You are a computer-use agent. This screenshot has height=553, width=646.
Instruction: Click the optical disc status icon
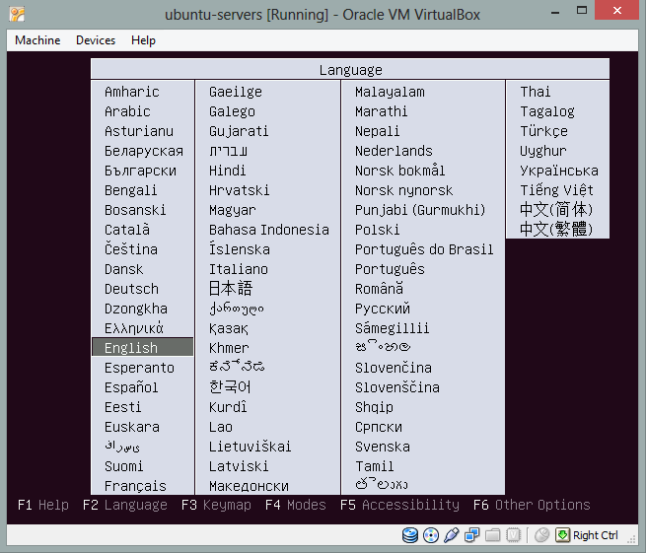pos(431,535)
